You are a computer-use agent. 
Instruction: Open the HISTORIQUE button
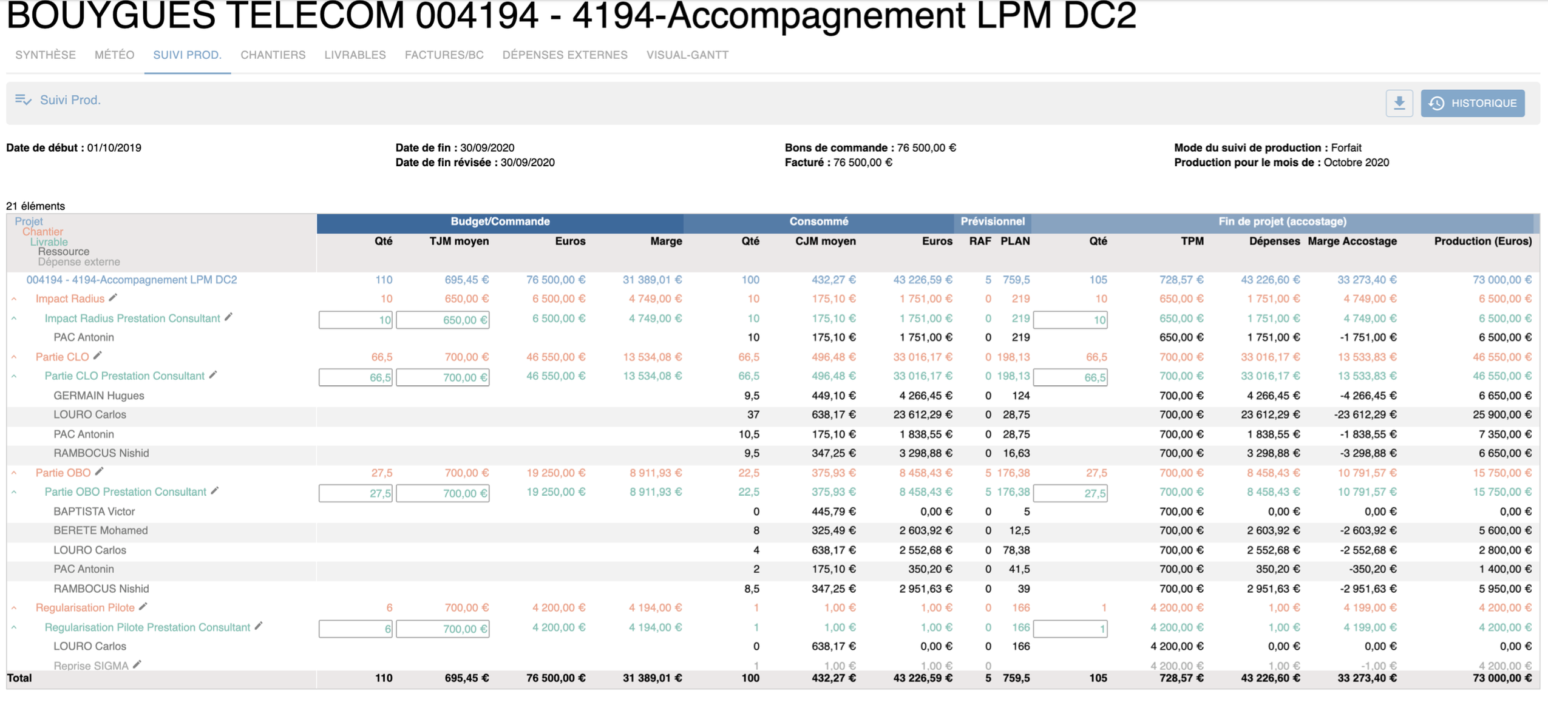click(x=1472, y=103)
